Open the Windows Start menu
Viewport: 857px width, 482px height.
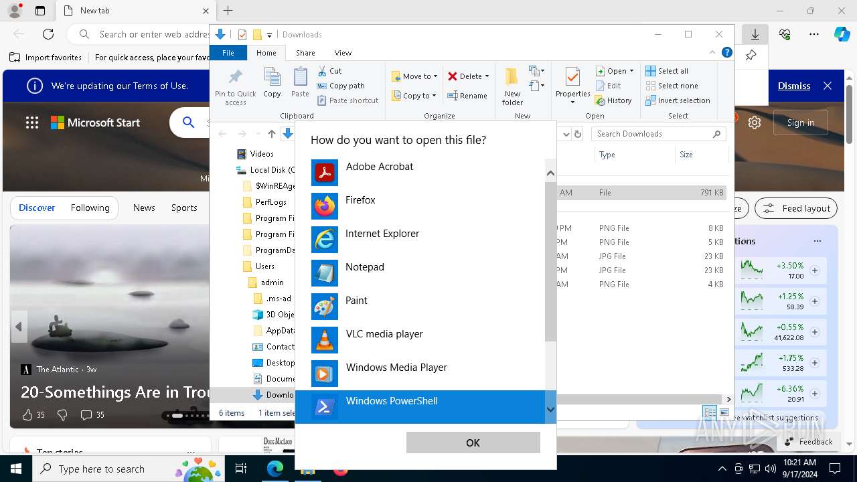15,469
